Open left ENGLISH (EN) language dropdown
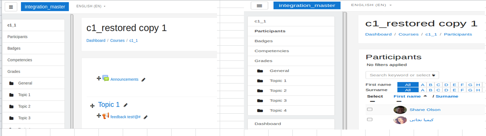Screen dimensions: 486x136 [x=91, y=6]
